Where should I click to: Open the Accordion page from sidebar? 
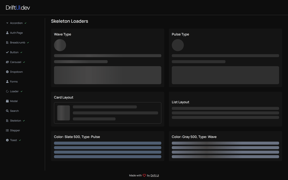click(x=16, y=23)
